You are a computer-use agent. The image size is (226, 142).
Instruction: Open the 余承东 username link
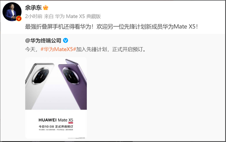pyautogui.click(x=33, y=8)
